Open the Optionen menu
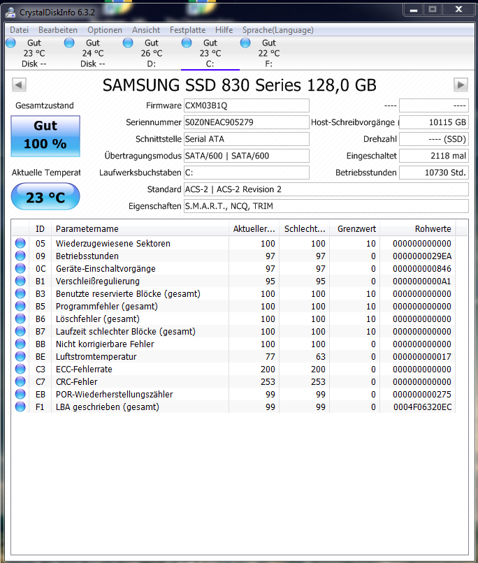Screen dimensions: 478x563 (x=105, y=30)
